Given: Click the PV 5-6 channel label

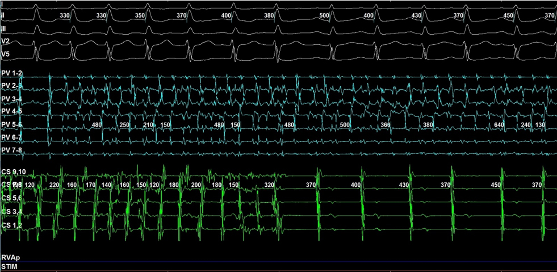Looking at the screenshot, I should [11, 124].
